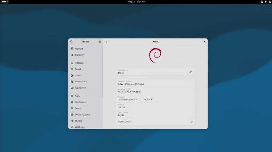272x152 pixels.
Task: Click the search icon in Settings header
Action: (x=71, y=42)
